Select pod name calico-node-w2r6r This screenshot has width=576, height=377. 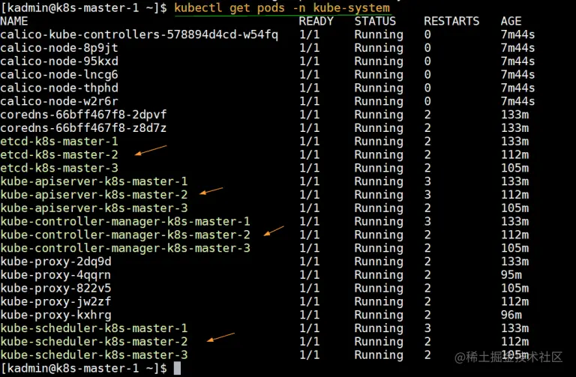(x=59, y=101)
